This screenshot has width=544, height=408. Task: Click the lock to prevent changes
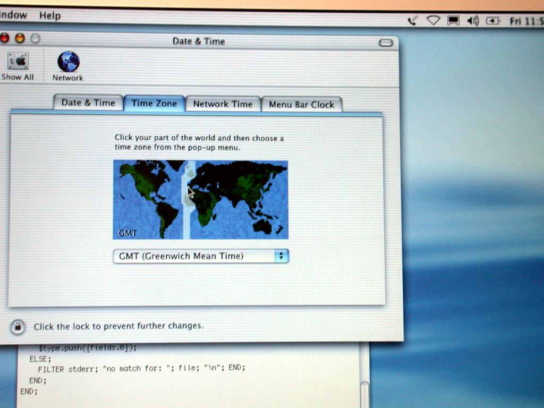point(18,327)
